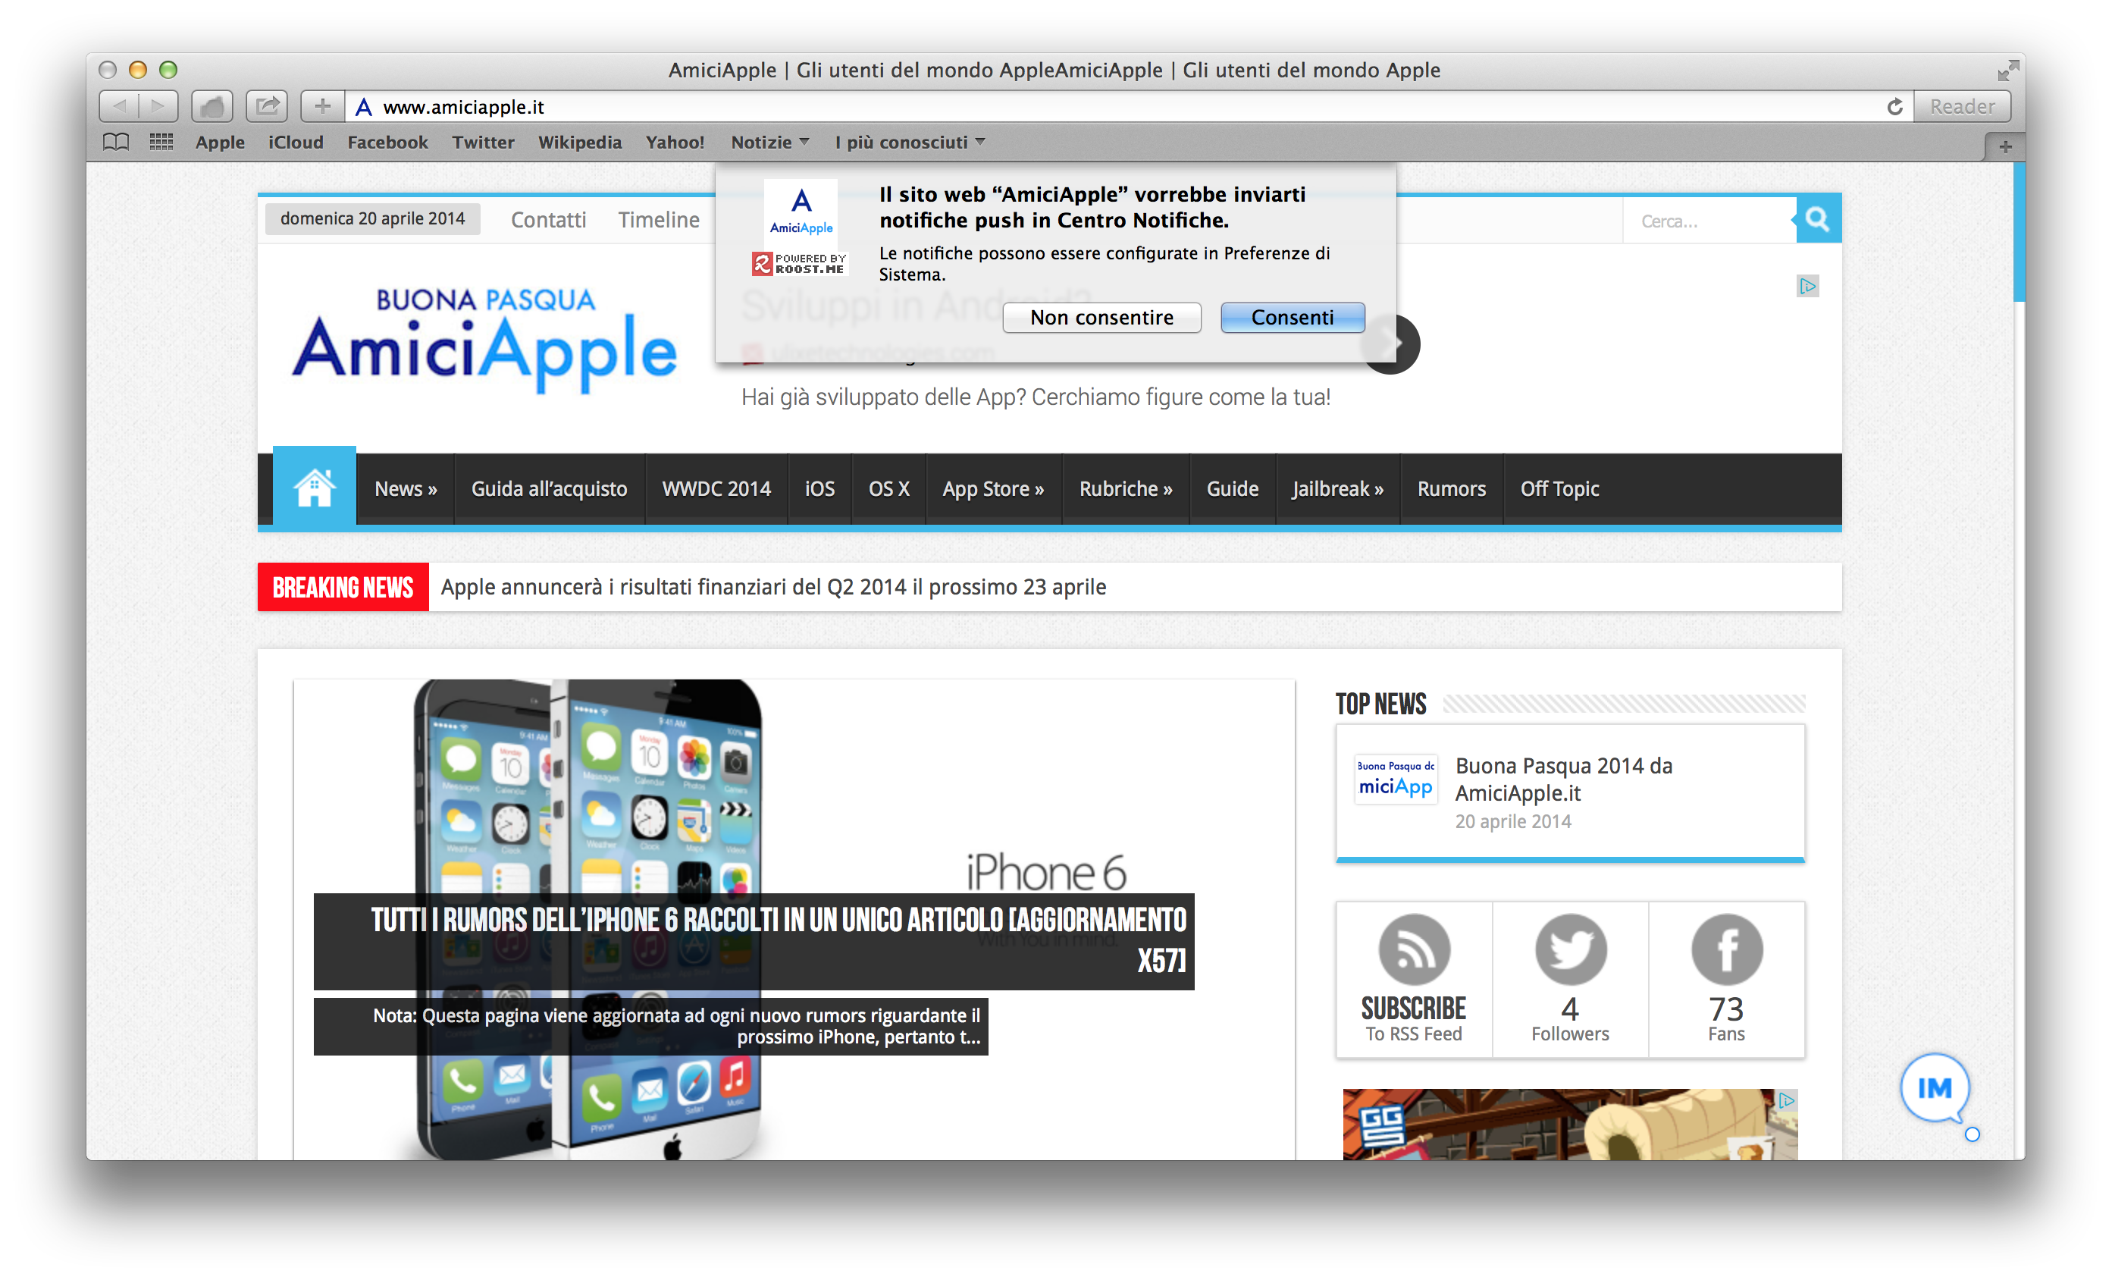The image size is (2112, 1280).
Task: Go to home via the house icon
Action: pyautogui.click(x=314, y=487)
